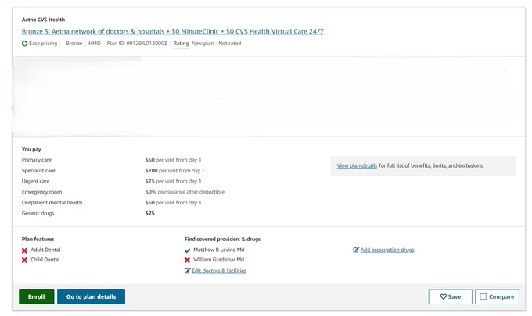Screen dimensions: 532x316
Task: Click red X beside William Gradishar Md
Action: (x=187, y=260)
